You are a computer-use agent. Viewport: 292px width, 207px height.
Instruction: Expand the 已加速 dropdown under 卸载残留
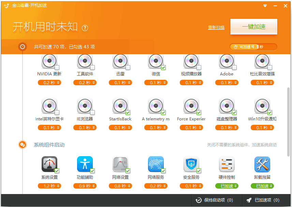(262, 186)
